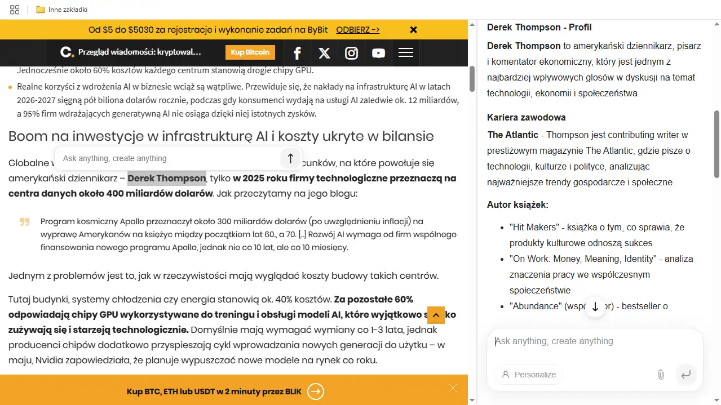The image size is (721, 405).
Task: Close the bottom BLIK banner
Action: click(453, 388)
